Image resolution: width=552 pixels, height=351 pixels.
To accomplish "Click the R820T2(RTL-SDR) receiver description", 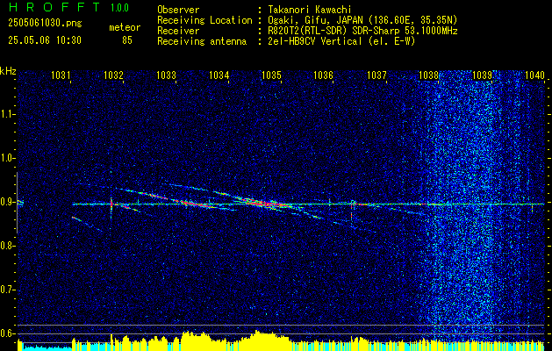I will (362, 31).
